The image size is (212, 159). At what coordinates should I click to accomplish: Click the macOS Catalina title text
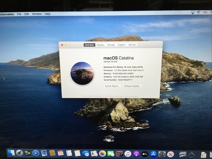118,58
